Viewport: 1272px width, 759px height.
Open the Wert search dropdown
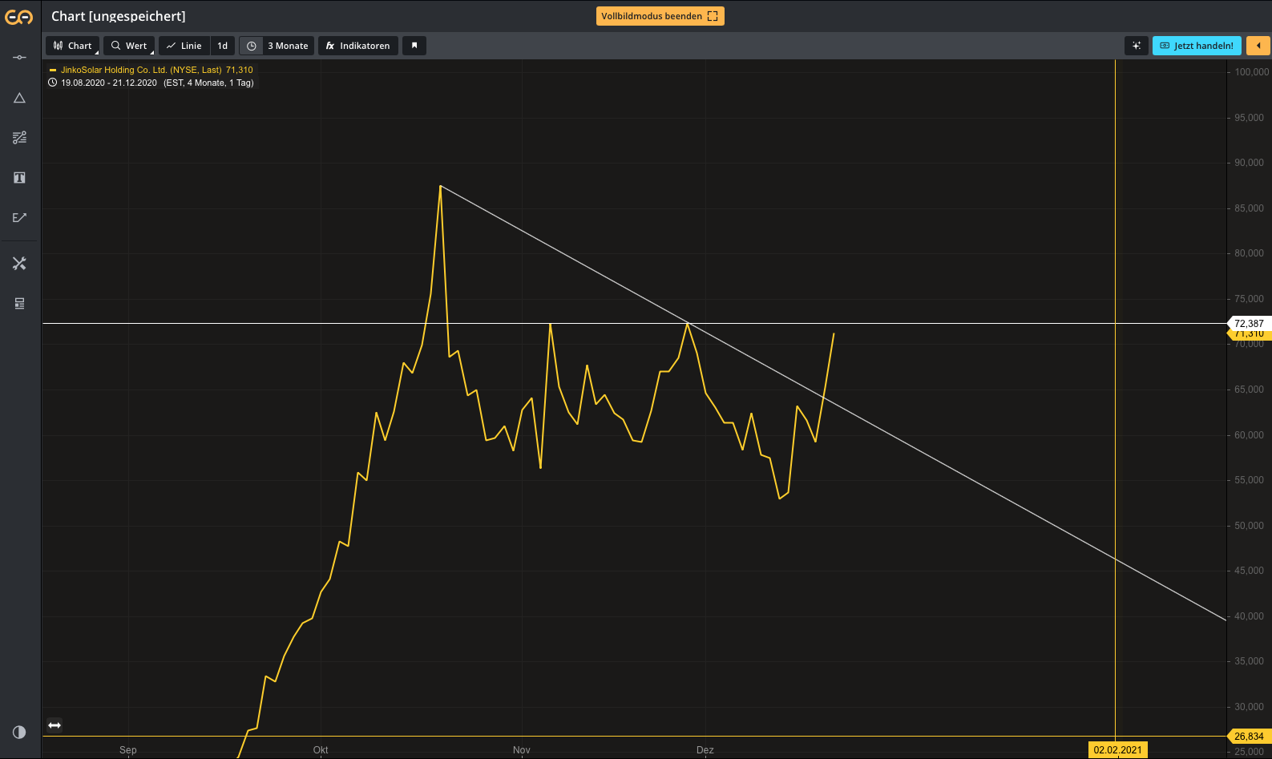pos(129,46)
